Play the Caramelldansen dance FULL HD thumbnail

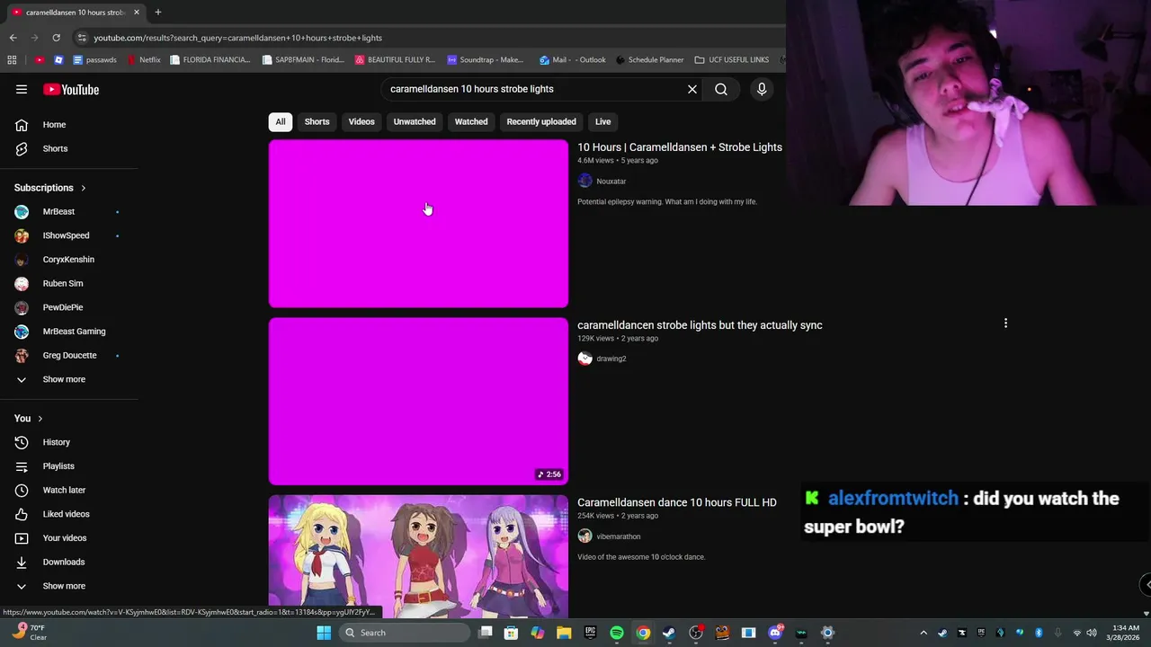pos(418,556)
